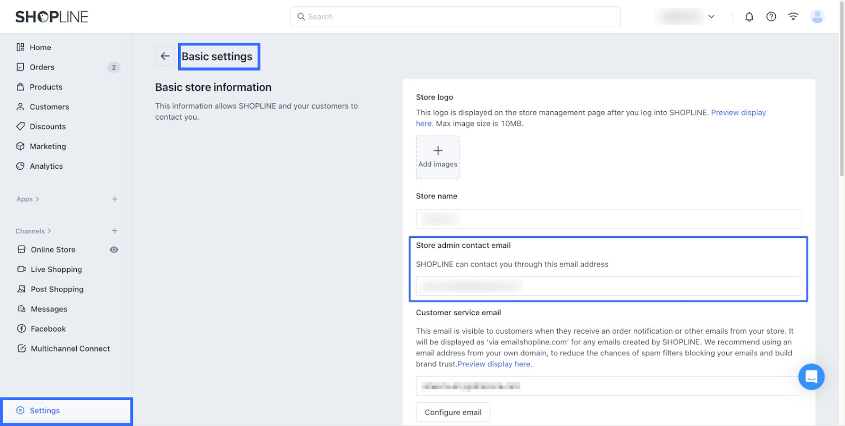Open the floating chat support bubble
The height and width of the screenshot is (426, 845).
click(x=811, y=376)
